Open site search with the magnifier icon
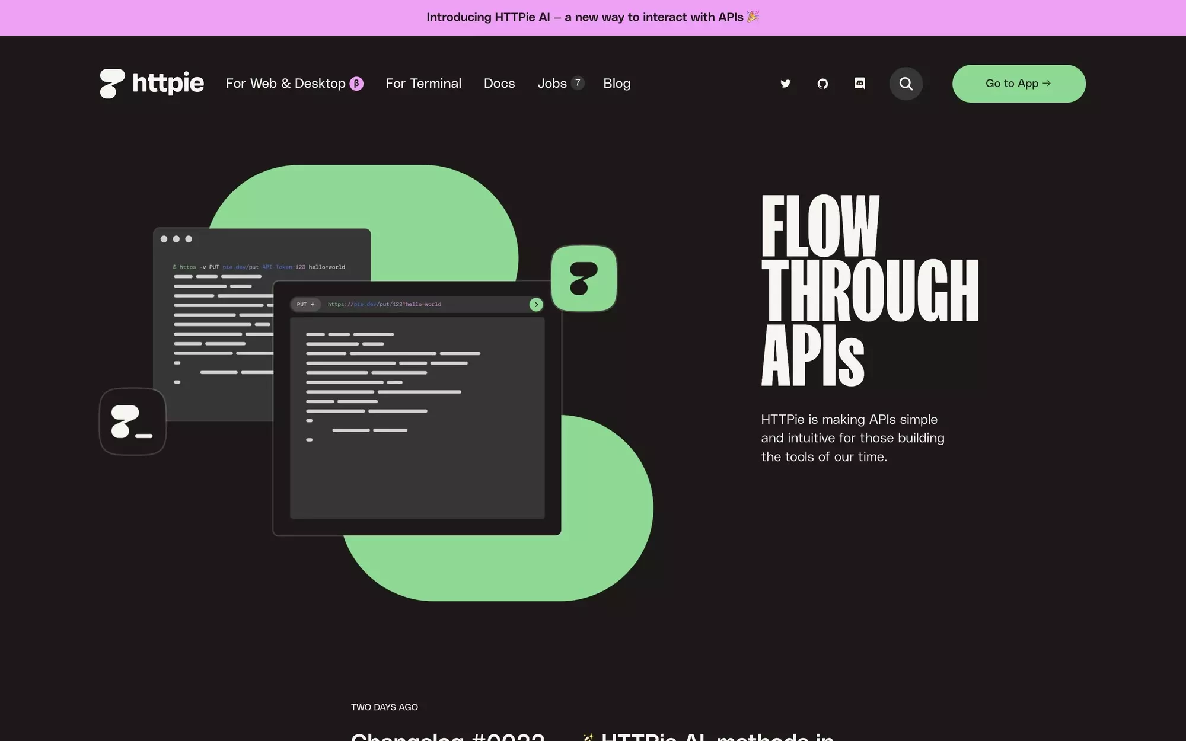 point(906,84)
